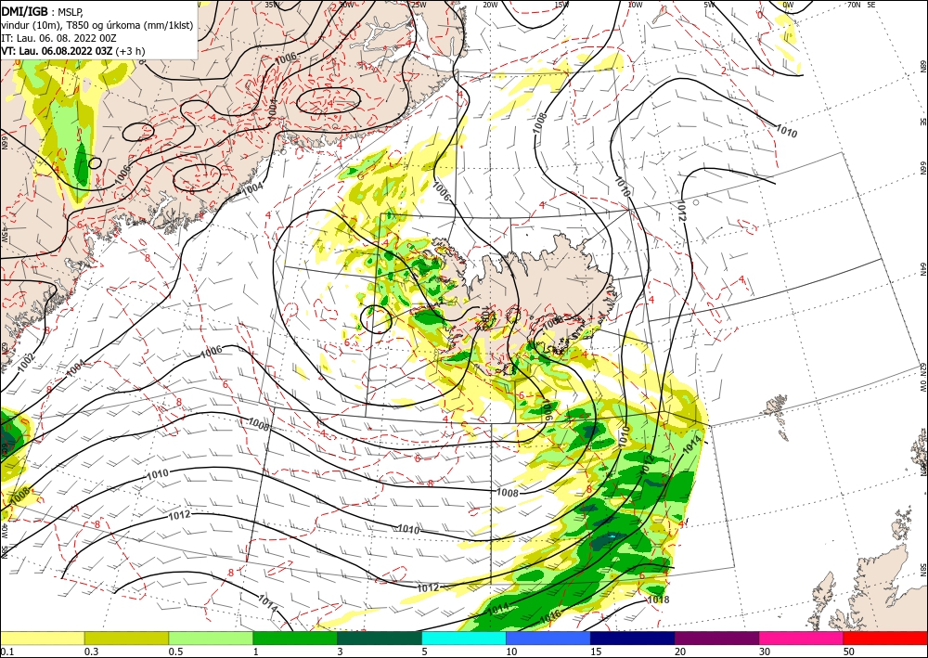
Task: Pick the blue 10–15 mm legend swatch
Action: [x=548, y=638]
